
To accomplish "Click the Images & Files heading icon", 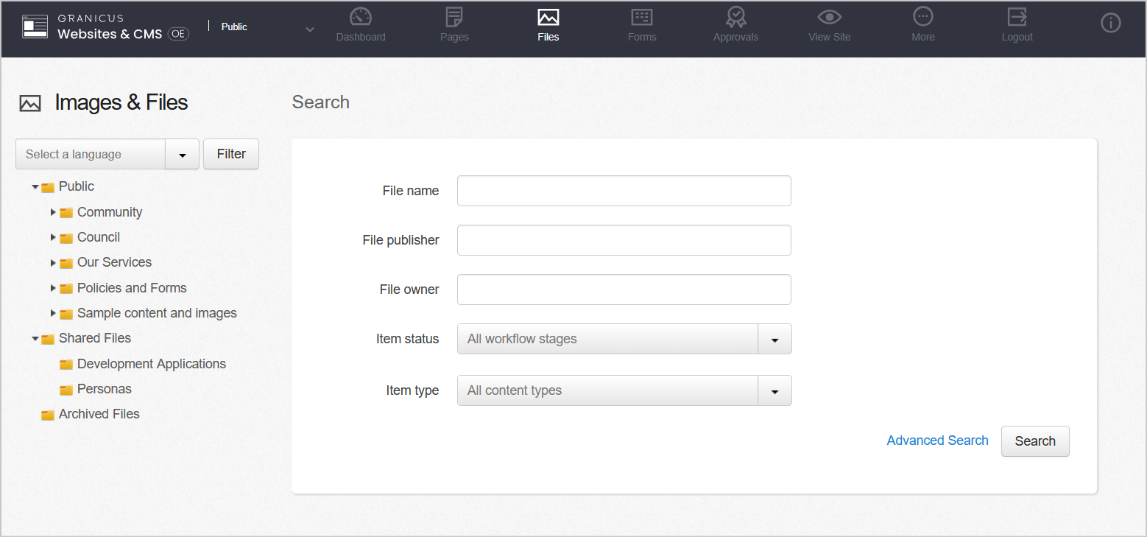I will (x=30, y=103).
